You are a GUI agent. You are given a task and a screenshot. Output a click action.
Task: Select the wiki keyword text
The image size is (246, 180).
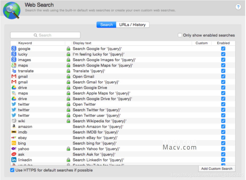pyautogui.click(x=21, y=121)
